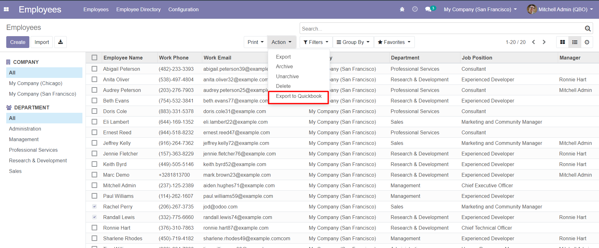Open the apps grid menu icon

[6, 9]
